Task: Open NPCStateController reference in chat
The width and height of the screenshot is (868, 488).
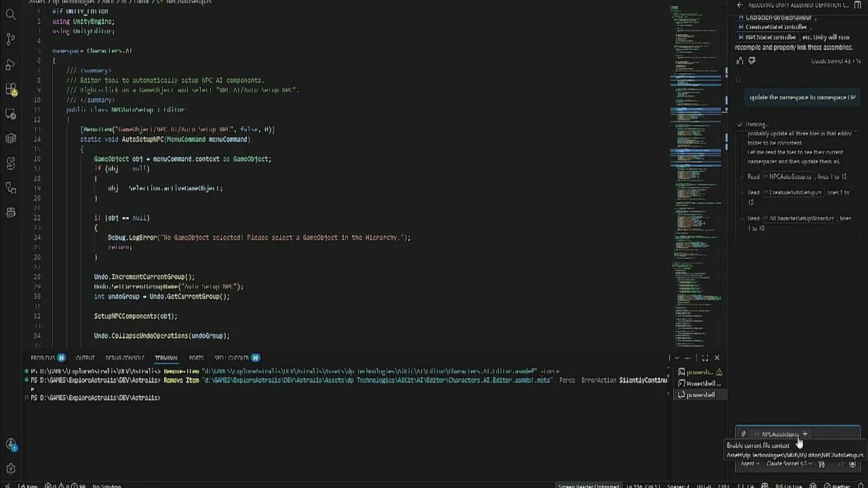Action: pos(767,37)
